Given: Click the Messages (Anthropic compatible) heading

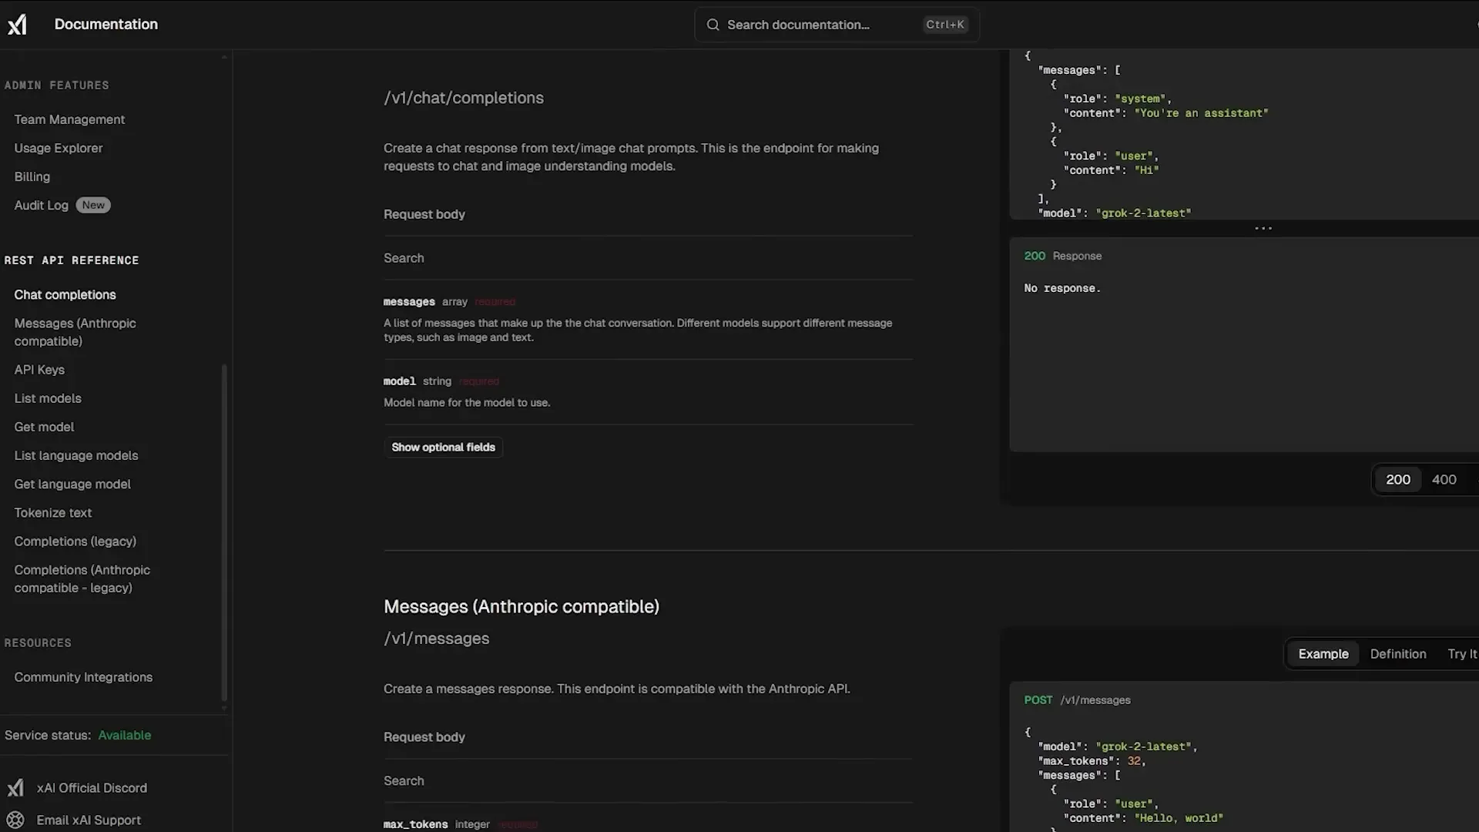Looking at the screenshot, I should 522,606.
